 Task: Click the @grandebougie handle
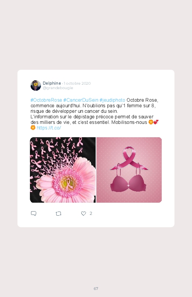(58, 88)
